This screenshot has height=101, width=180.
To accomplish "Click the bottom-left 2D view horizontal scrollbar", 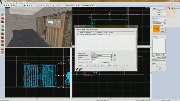I will [x=37, y=98].
